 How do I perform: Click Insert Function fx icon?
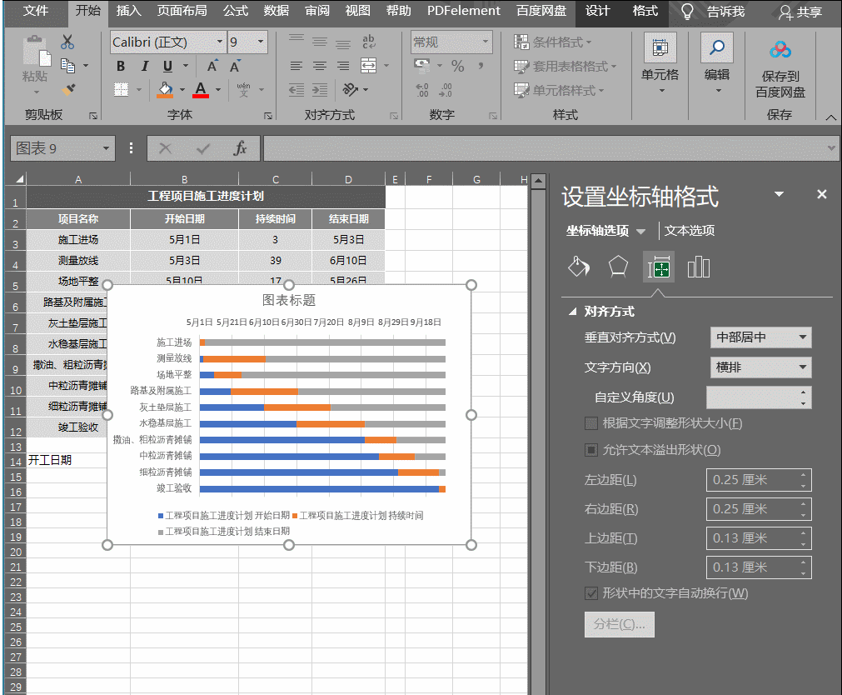point(240,148)
